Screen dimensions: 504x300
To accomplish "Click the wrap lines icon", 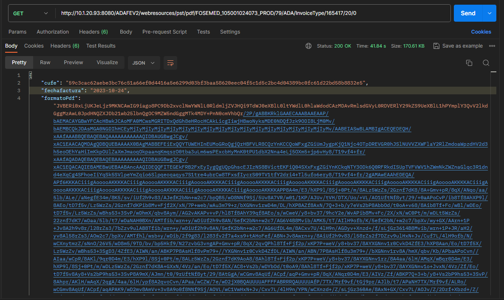I will 170,63.
